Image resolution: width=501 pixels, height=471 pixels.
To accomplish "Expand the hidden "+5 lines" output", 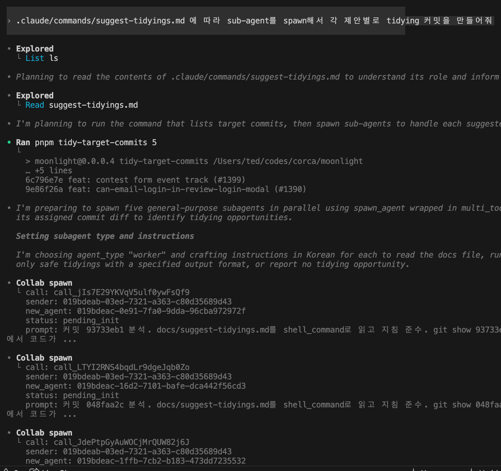I will coord(49,171).
